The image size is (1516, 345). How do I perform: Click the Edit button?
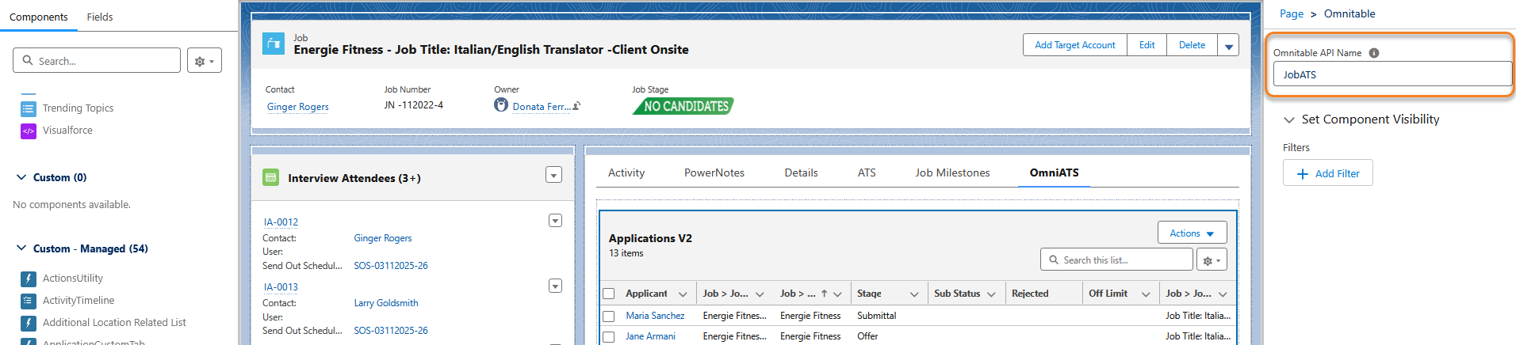[x=1147, y=45]
